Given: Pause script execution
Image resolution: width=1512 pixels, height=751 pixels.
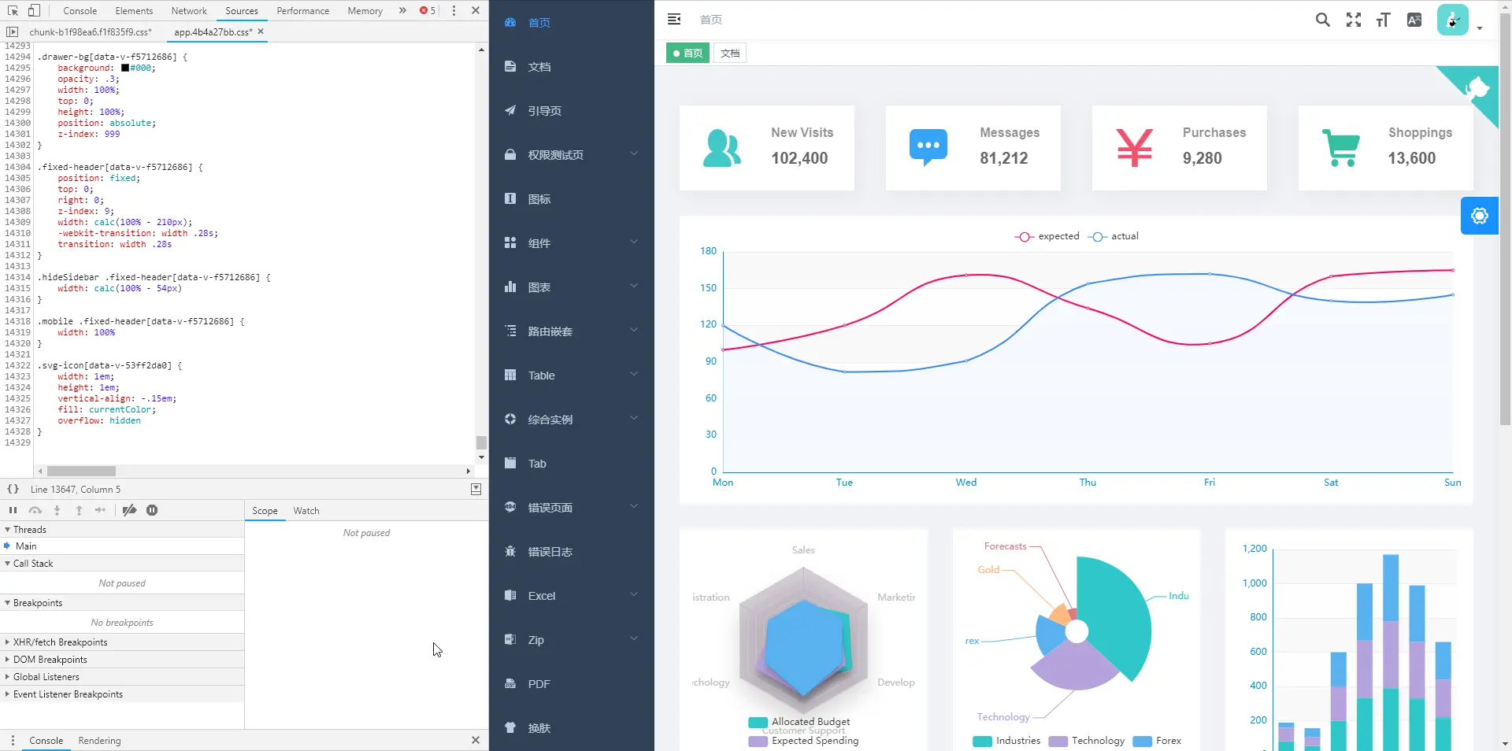Looking at the screenshot, I should coord(13,510).
